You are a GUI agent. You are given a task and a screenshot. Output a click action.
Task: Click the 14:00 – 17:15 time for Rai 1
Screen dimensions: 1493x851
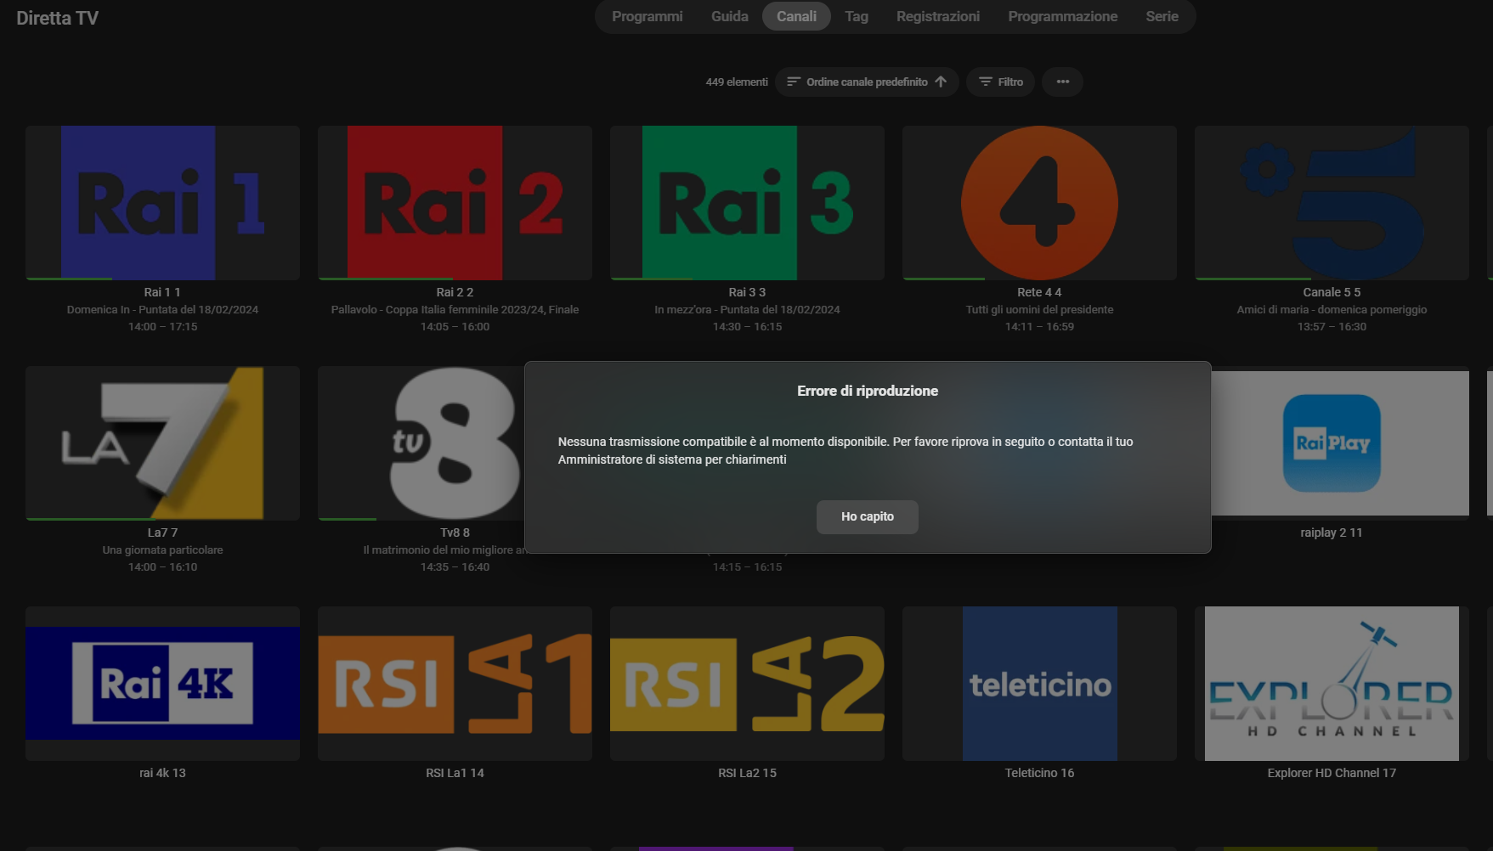click(162, 327)
